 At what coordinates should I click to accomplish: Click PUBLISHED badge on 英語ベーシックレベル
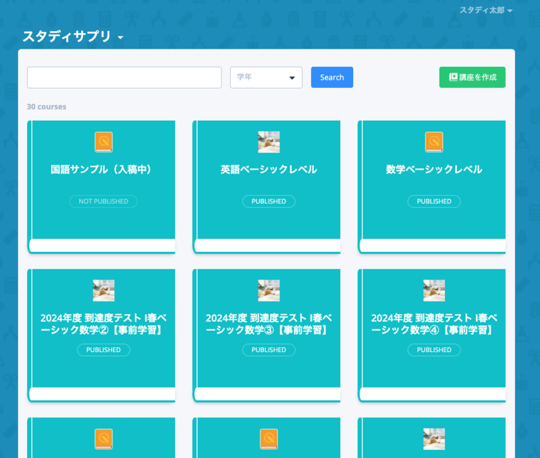point(269,201)
